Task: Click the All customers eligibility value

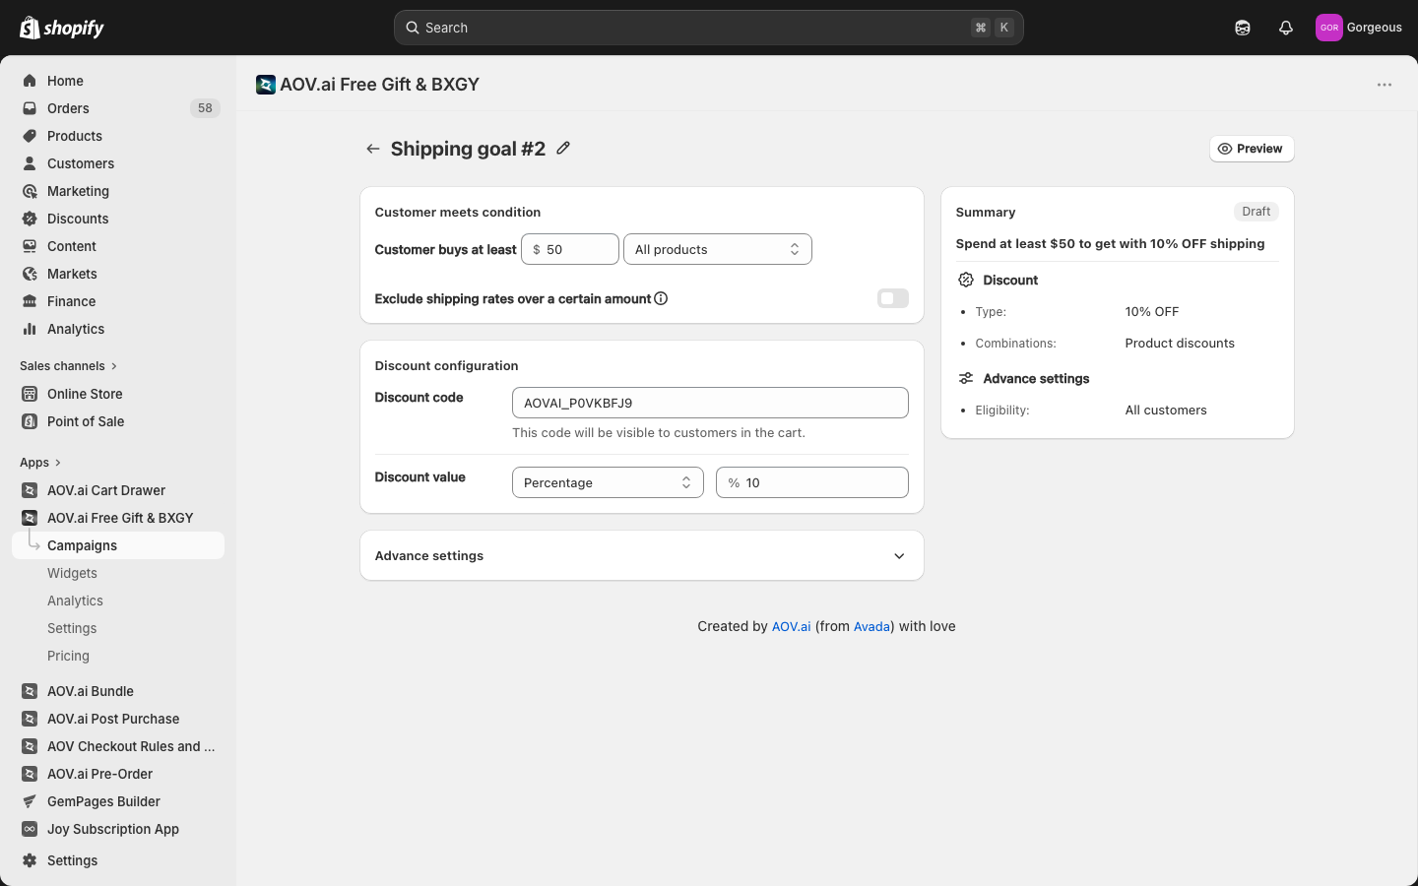Action: (x=1166, y=411)
